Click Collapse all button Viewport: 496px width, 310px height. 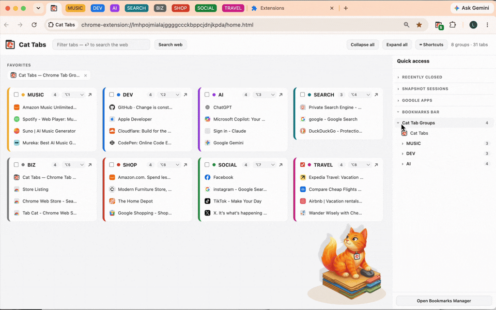pyautogui.click(x=362, y=45)
